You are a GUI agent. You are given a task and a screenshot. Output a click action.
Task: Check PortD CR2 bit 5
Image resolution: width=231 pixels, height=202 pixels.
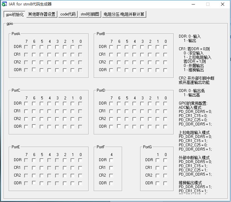point(127,119)
